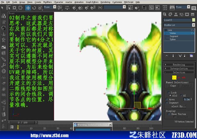Switch to the Modify command panel tab
The width and height of the screenshot is (197, 139).
(x=170, y=14)
